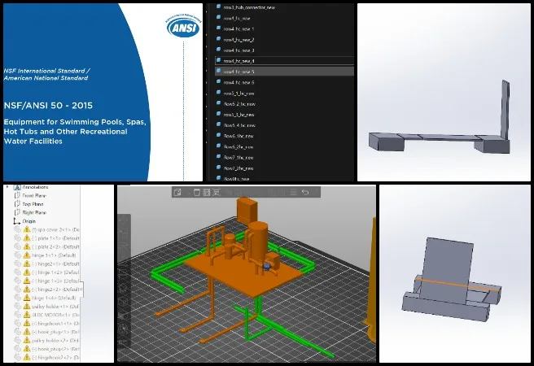Click the Origin icon in feature tree

[x=15, y=220]
